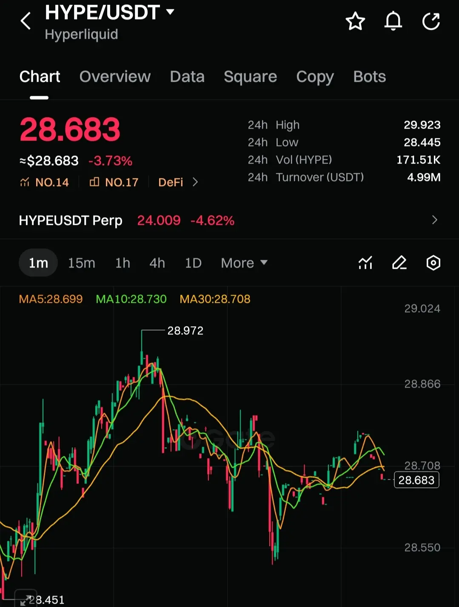Image resolution: width=459 pixels, height=607 pixels.
Task: Tap the 28.972 high price marker
Action: (185, 331)
